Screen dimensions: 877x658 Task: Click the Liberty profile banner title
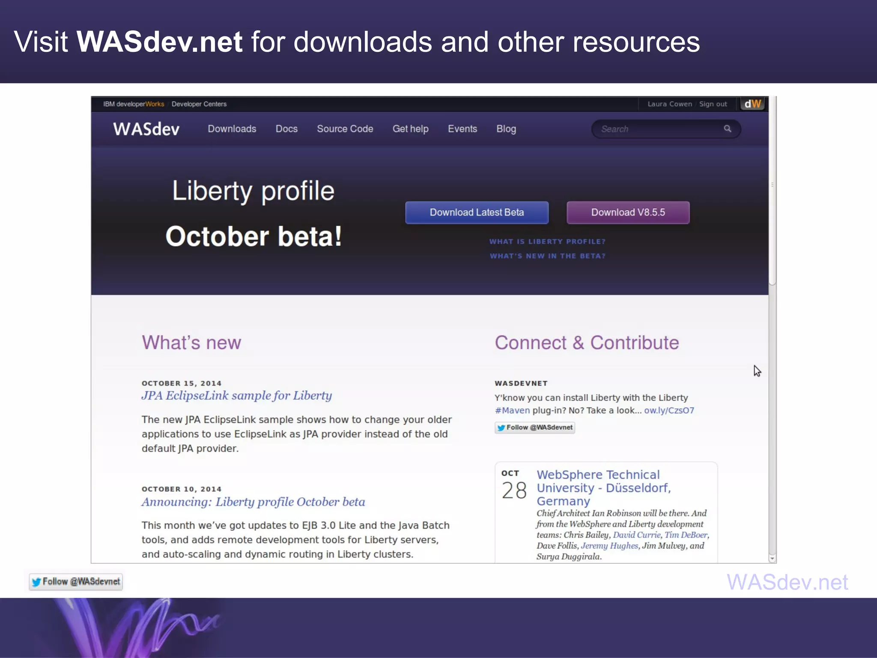click(x=253, y=191)
